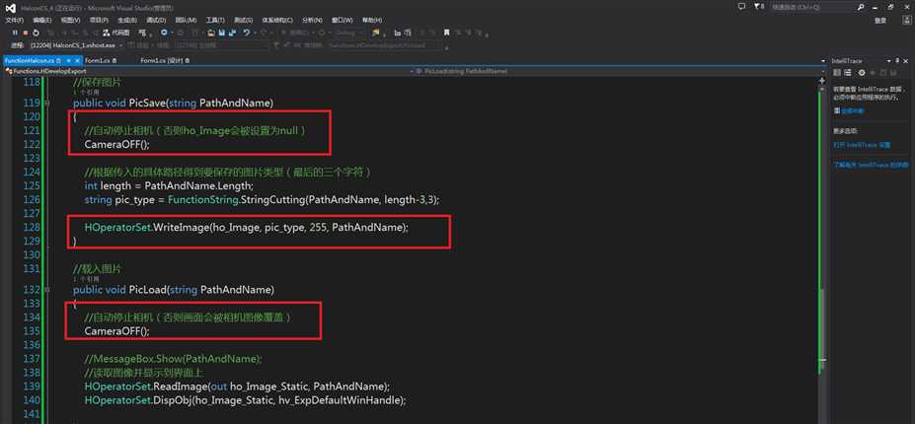Open the 了解有关 IntelliTrace link
915x424 pixels.
pyautogui.click(x=871, y=166)
